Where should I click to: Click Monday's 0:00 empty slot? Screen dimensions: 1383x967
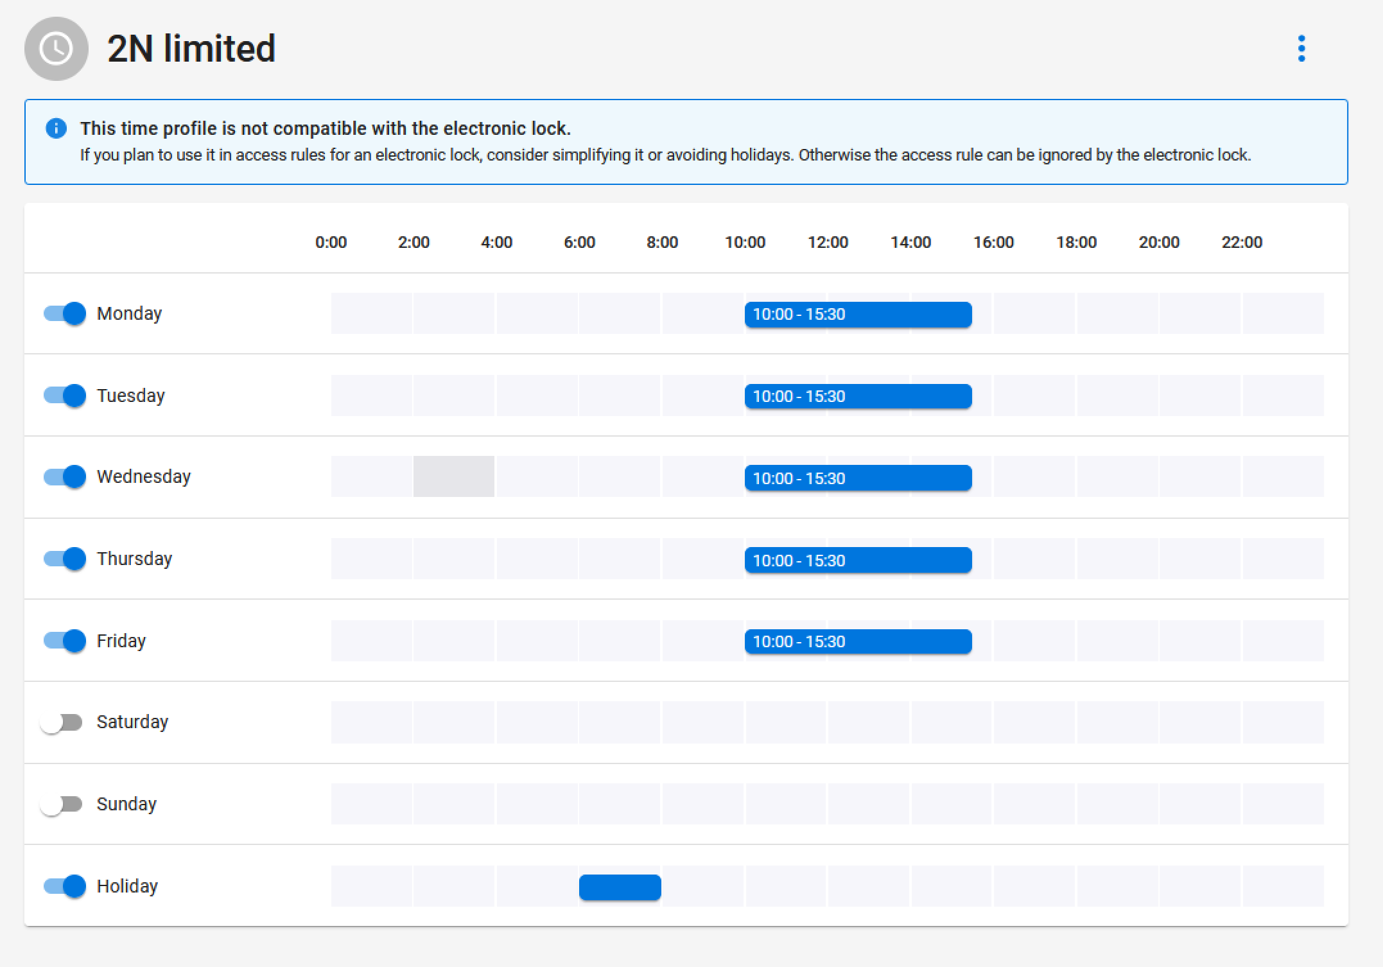[x=371, y=313]
